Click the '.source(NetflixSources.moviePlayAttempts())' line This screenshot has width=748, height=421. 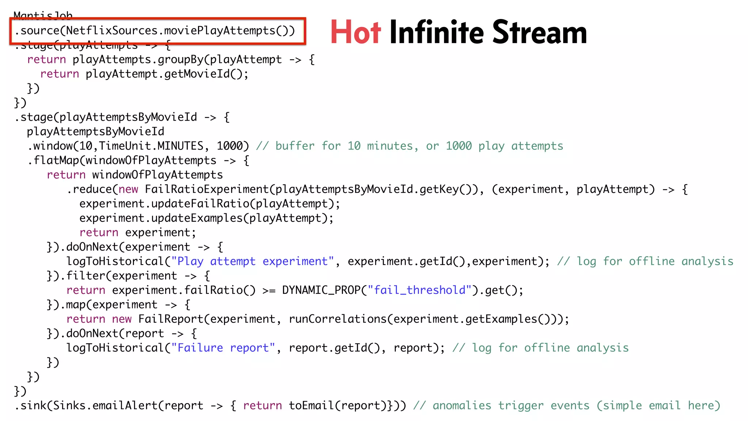coord(155,31)
